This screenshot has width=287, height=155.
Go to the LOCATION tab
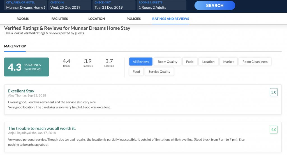96,19
